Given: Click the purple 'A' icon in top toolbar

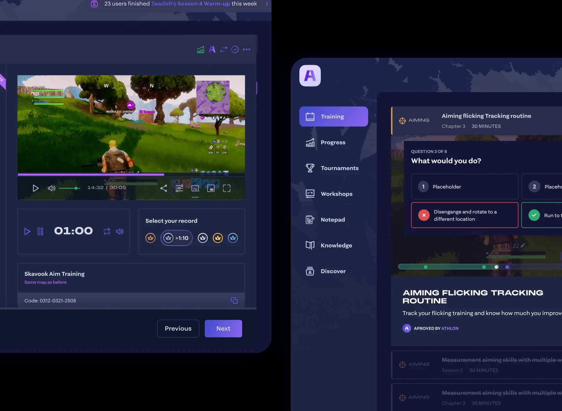Looking at the screenshot, I should tap(212, 49).
